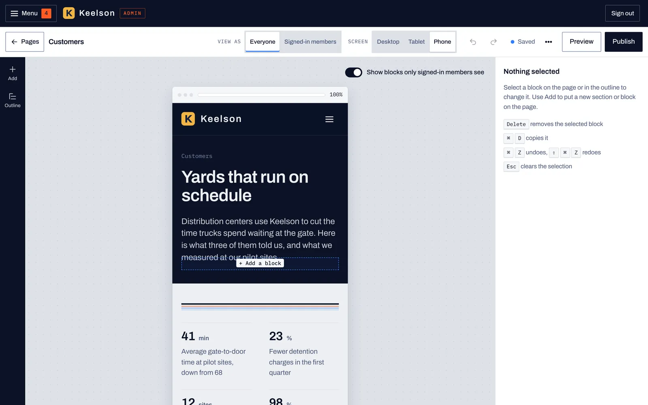The width and height of the screenshot is (648, 405).
Task: Select Phone screen size
Action: (442, 42)
